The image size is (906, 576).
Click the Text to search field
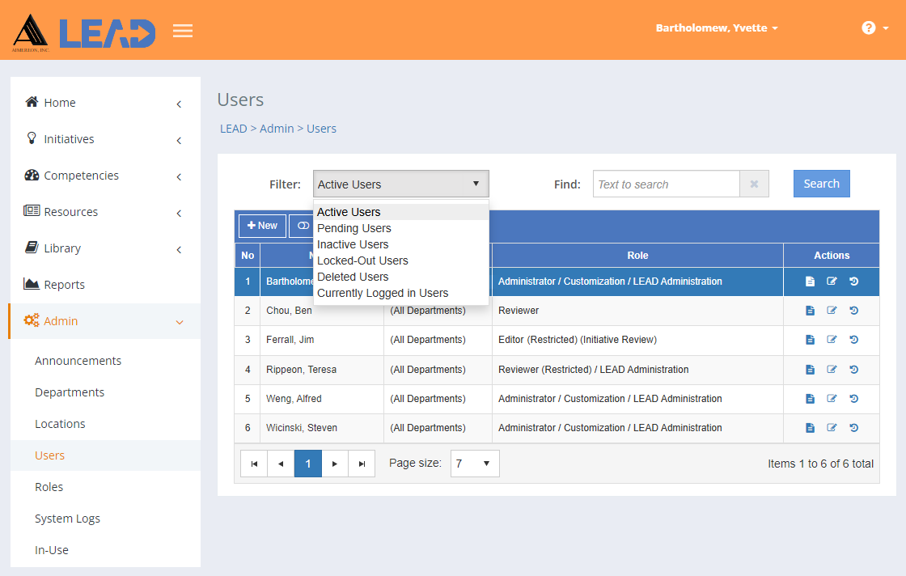click(667, 184)
